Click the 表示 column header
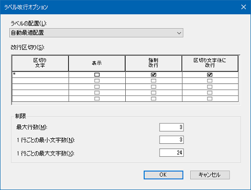The height and width of the screenshot is (190, 251). coord(97,63)
